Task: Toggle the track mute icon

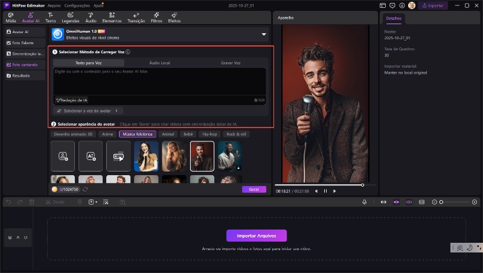Action: [25, 237]
